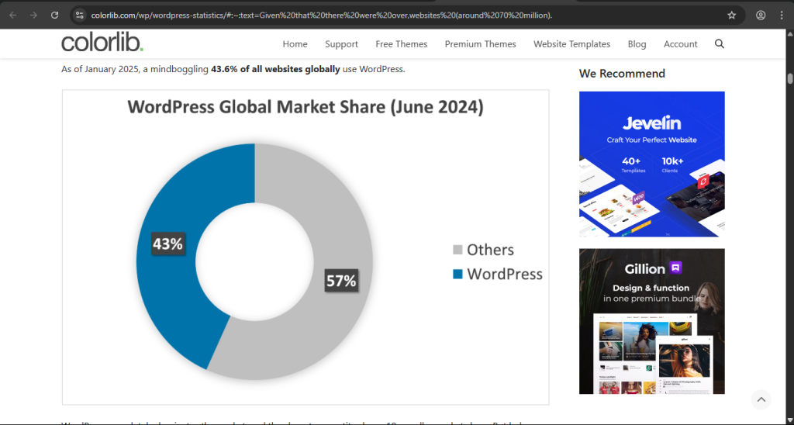Open the Gillion theme advertisement
This screenshot has width=794, height=425.
[651, 321]
